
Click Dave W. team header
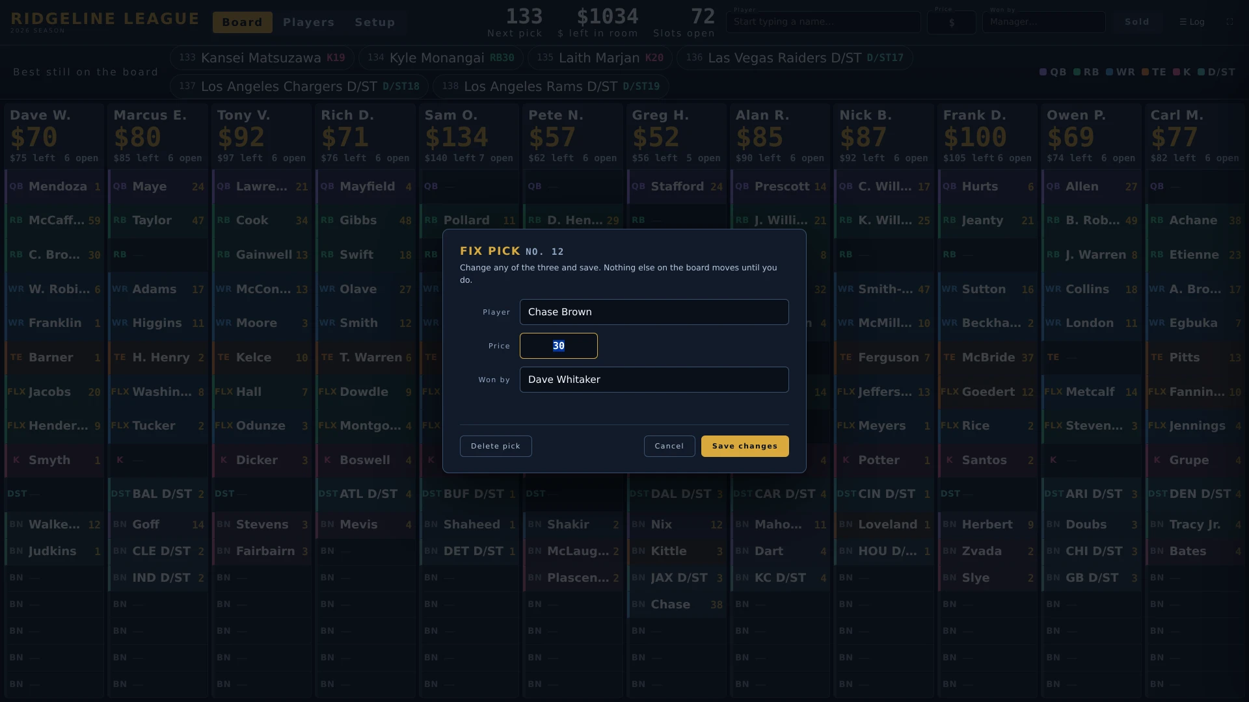(55, 136)
